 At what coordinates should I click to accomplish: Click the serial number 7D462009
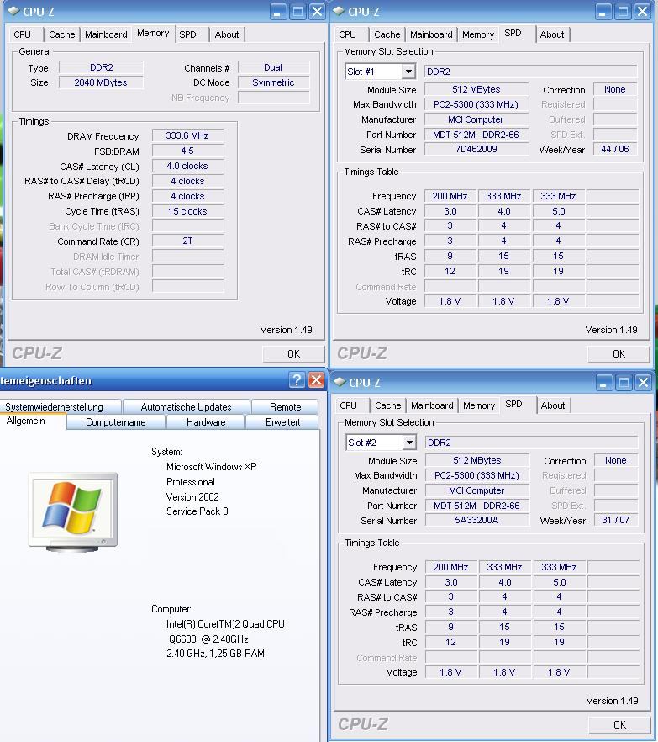pyautogui.click(x=476, y=149)
